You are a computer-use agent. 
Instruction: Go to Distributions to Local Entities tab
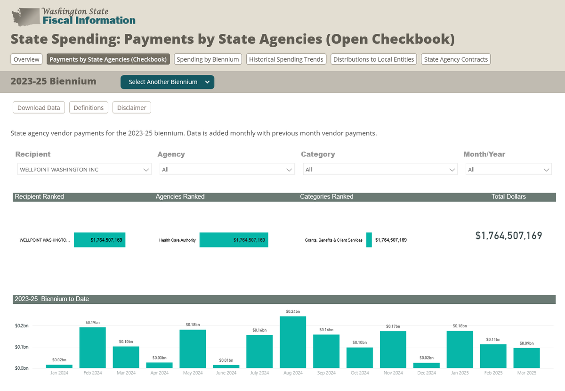[373, 59]
